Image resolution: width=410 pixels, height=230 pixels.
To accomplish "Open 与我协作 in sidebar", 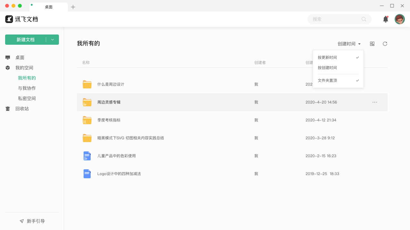I will click(27, 88).
